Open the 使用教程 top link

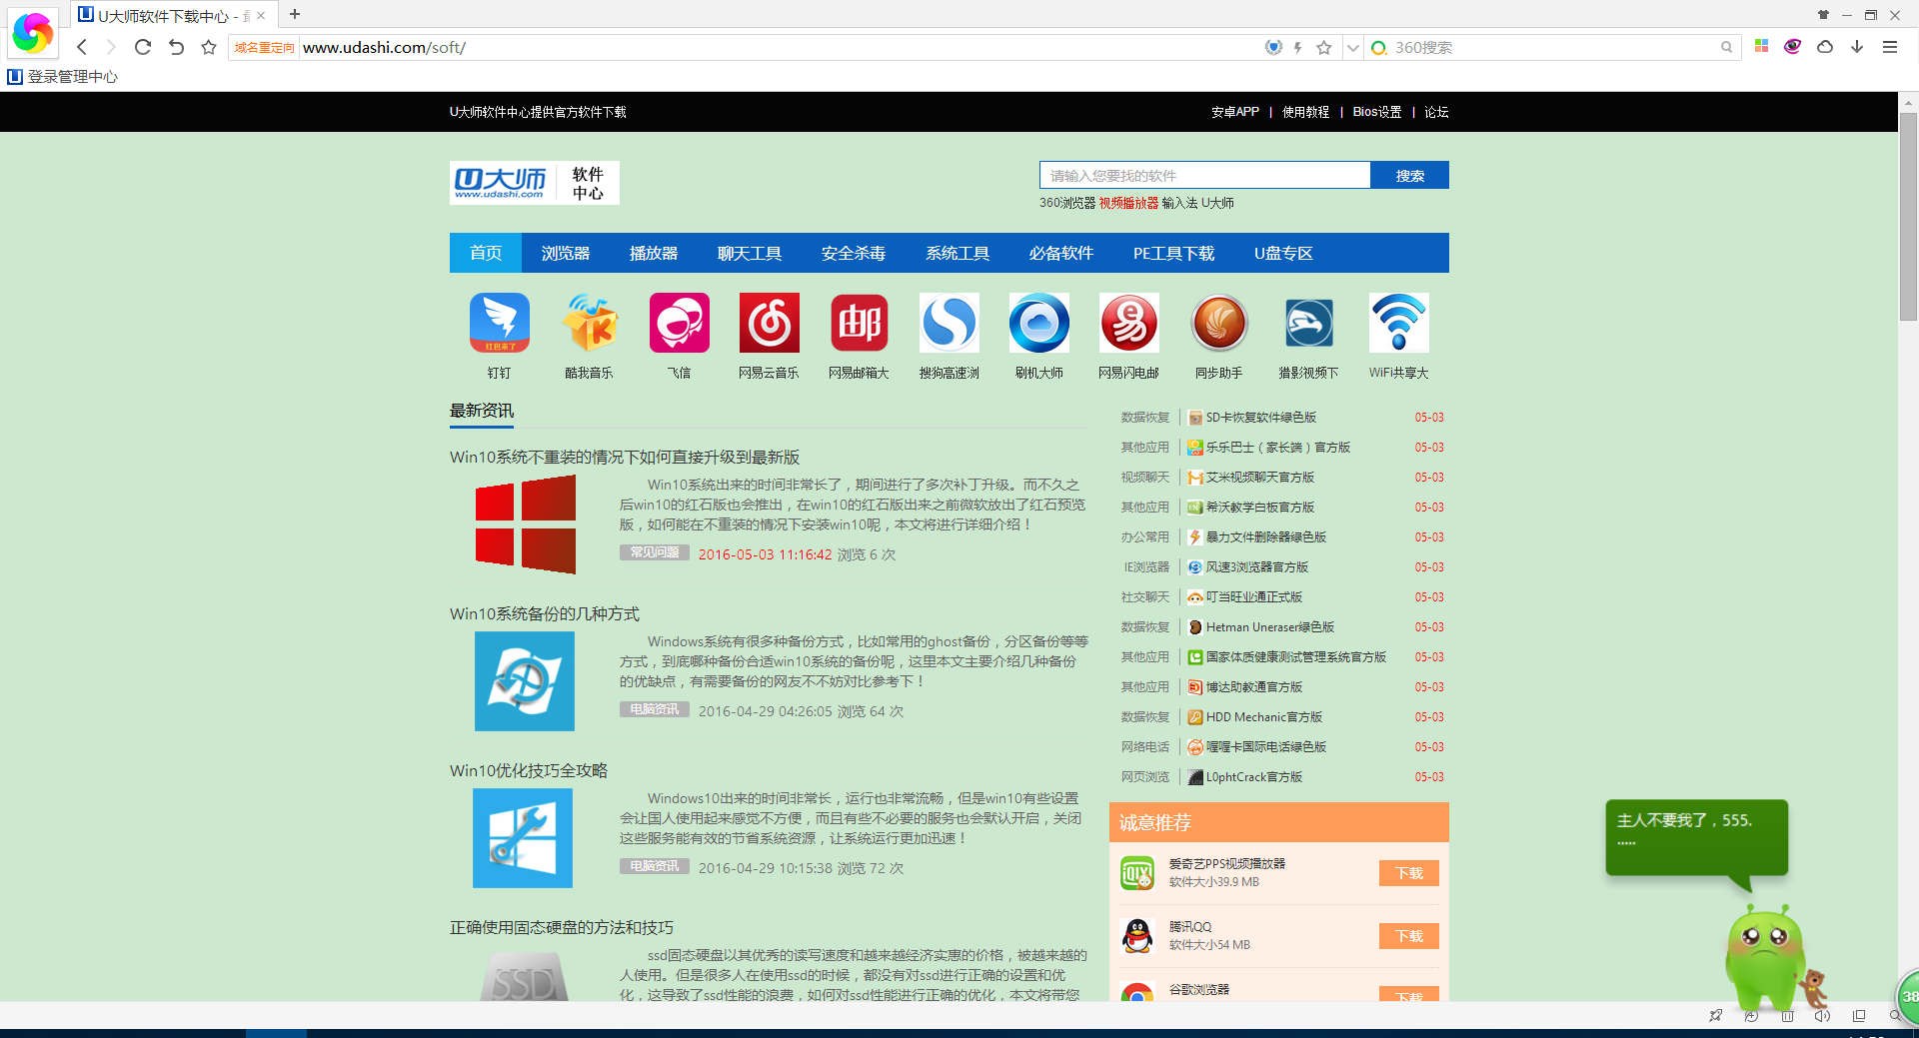click(1305, 112)
